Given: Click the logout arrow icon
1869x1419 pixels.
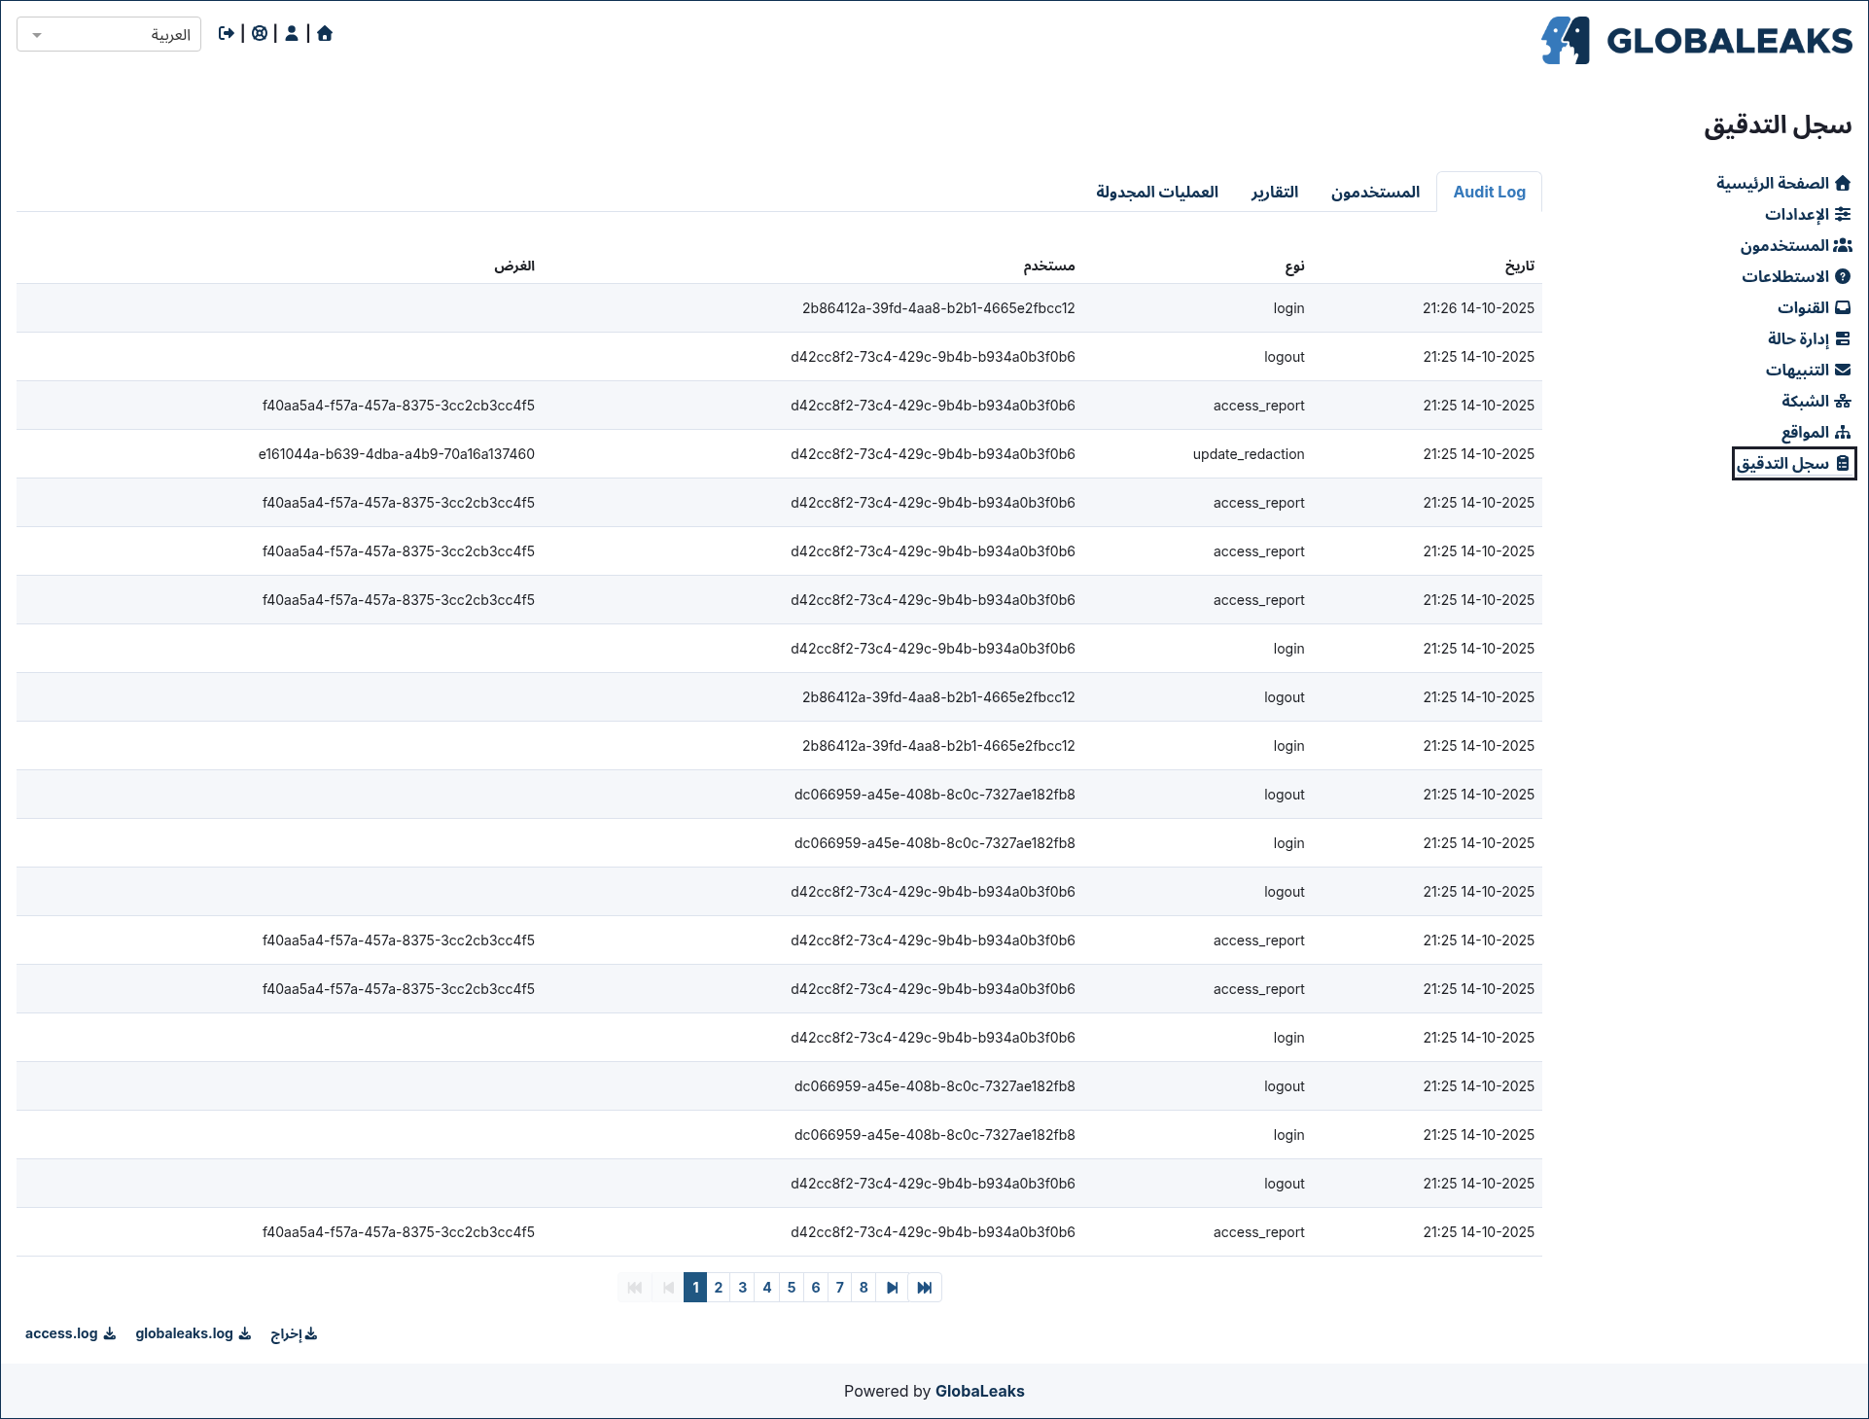Looking at the screenshot, I should point(227,34).
